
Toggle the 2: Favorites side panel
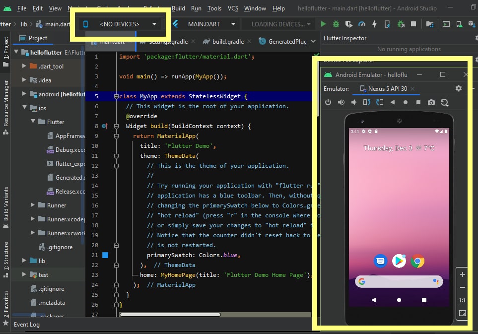coord(5,308)
